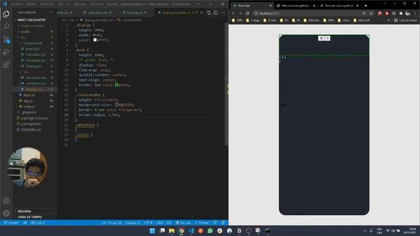The height and width of the screenshot is (236, 420).
Task: Click the Explorer panel more actions ellipsis
Action: coord(51,12)
